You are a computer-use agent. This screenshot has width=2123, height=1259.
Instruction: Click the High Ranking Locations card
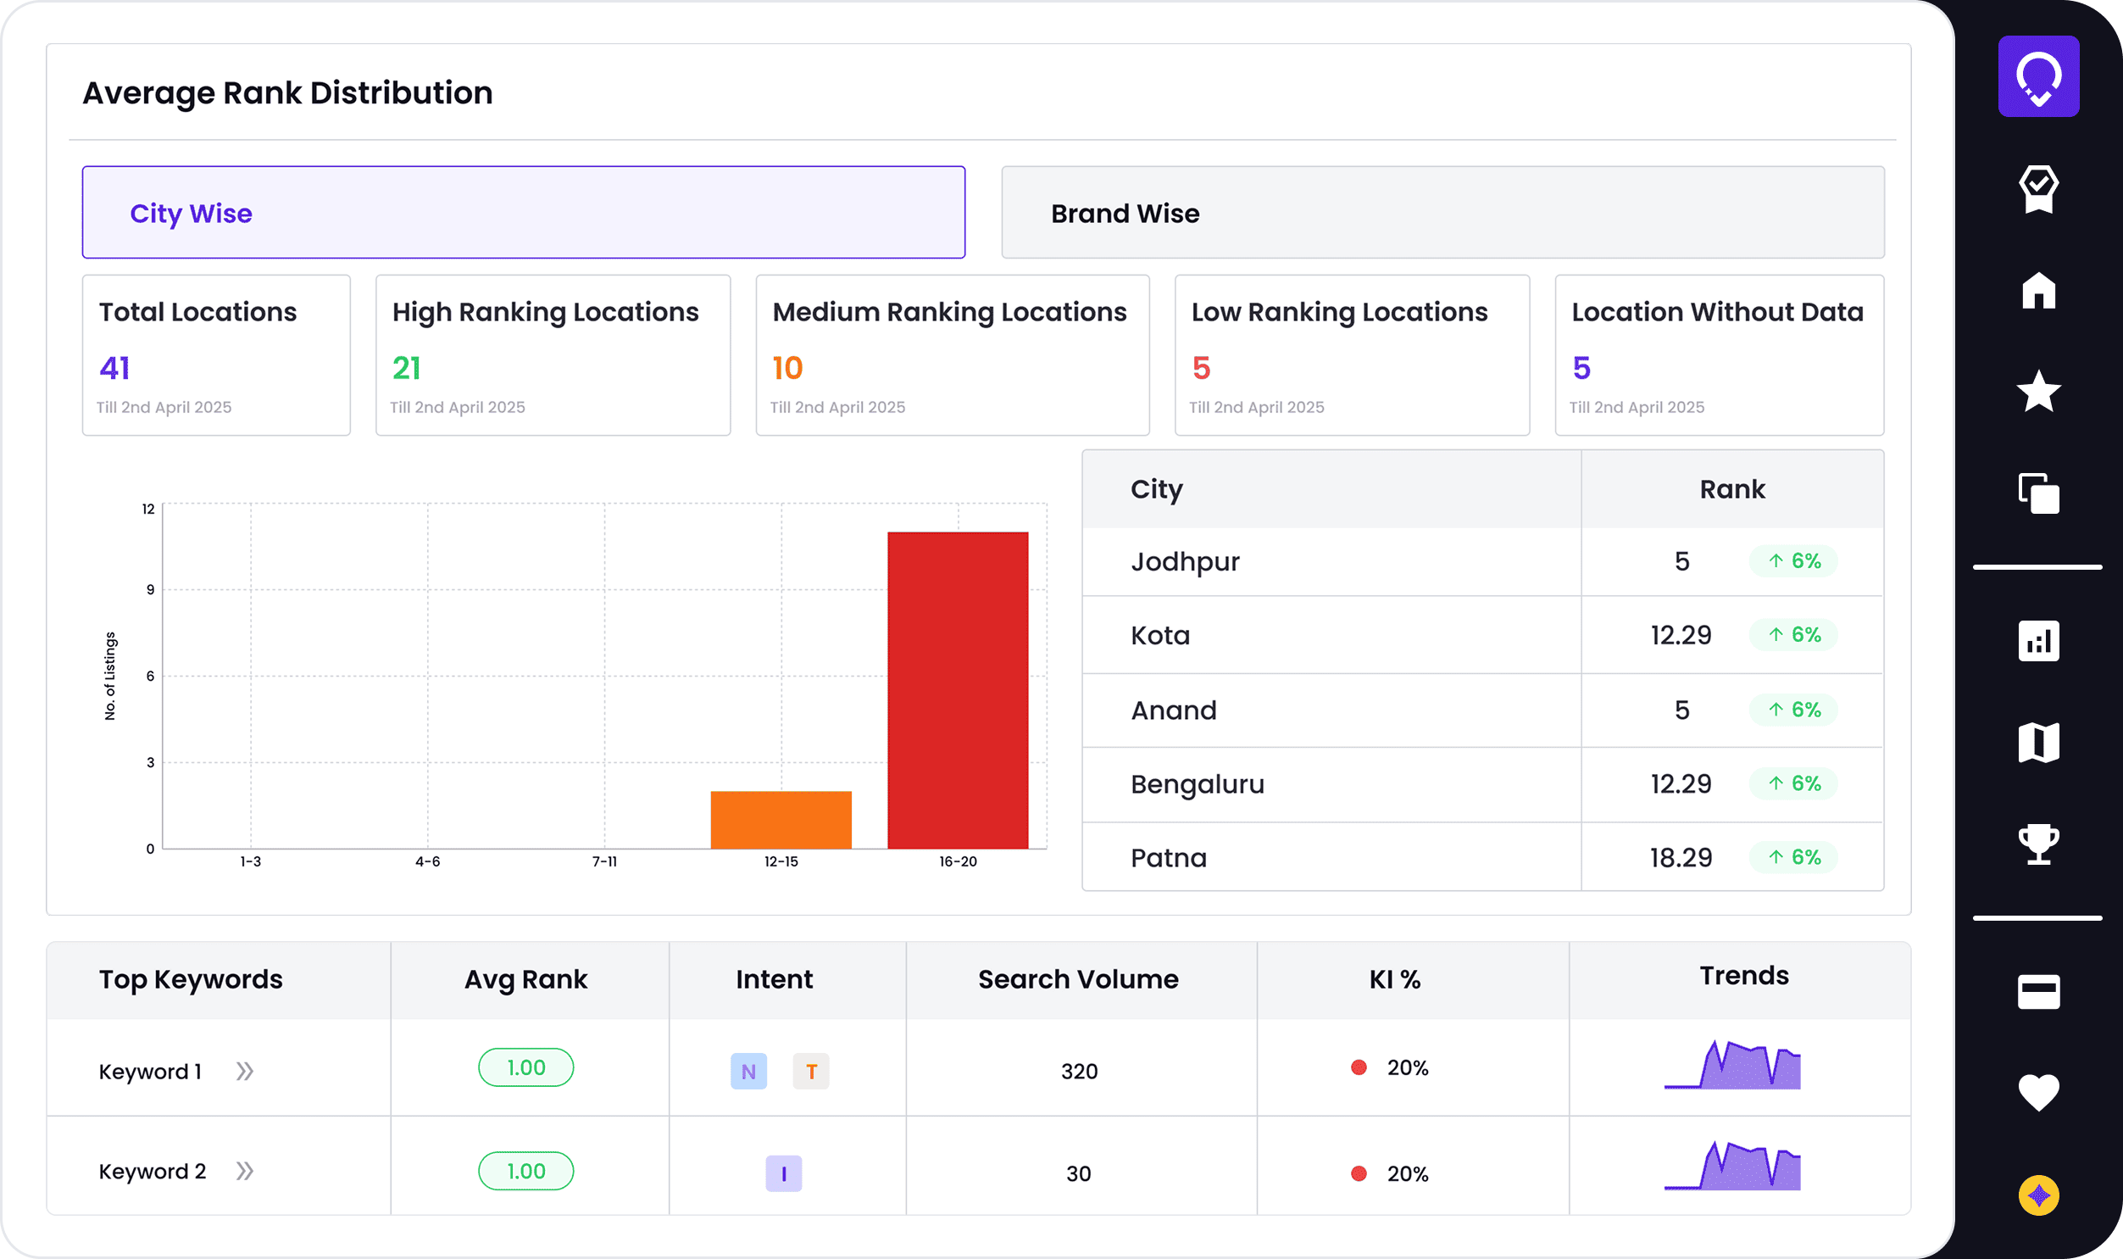tap(553, 354)
